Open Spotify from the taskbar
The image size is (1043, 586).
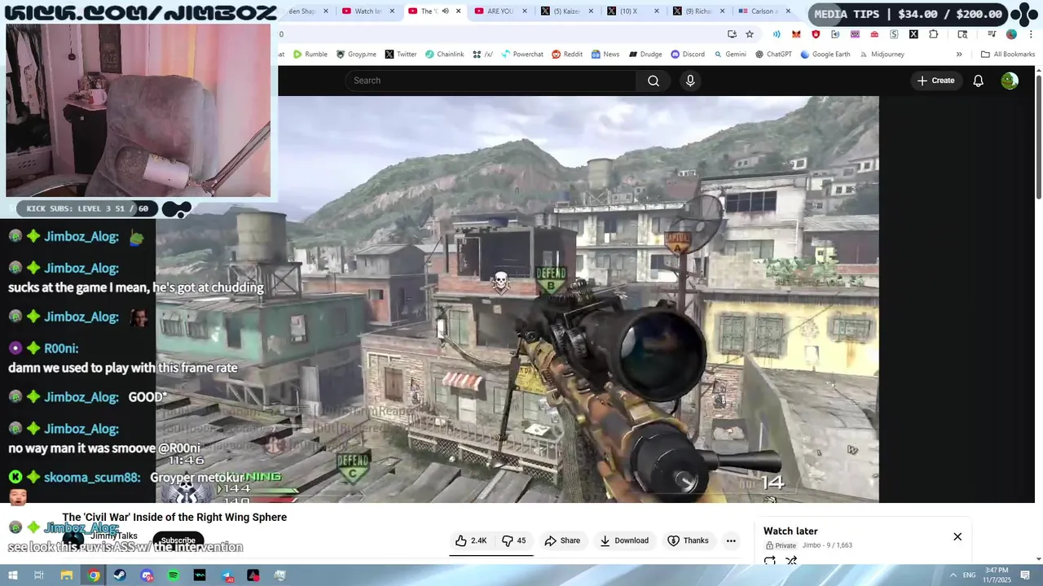tap(174, 575)
